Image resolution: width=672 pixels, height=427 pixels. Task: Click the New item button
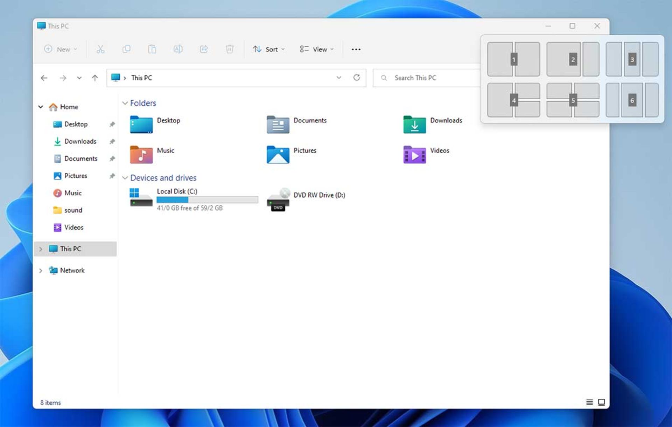pos(59,49)
